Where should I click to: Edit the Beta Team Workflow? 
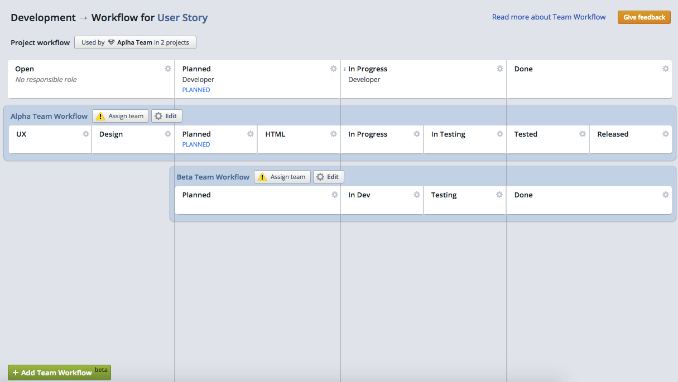point(328,177)
